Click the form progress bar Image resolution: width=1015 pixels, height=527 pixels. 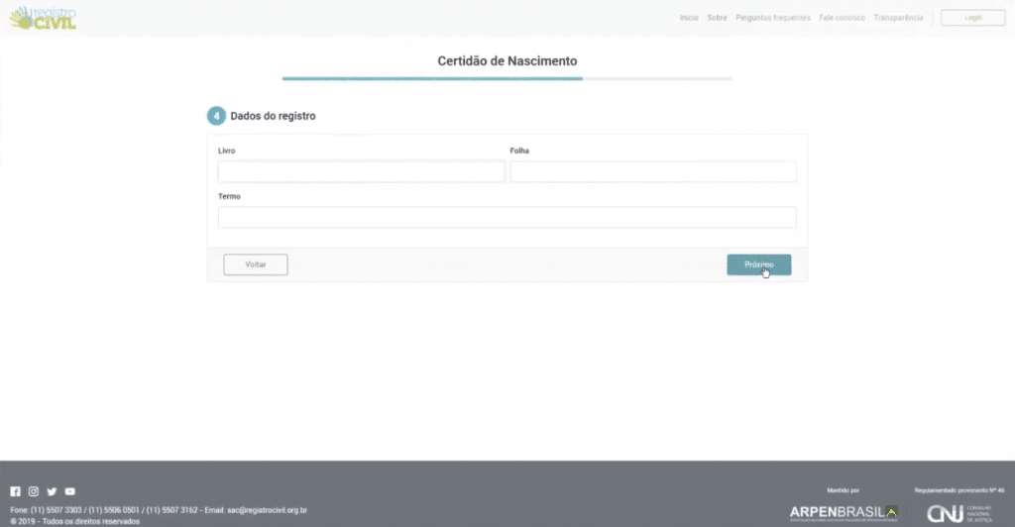click(x=507, y=78)
